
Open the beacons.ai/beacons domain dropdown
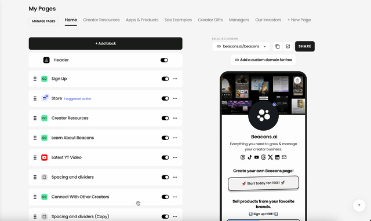(x=242, y=46)
